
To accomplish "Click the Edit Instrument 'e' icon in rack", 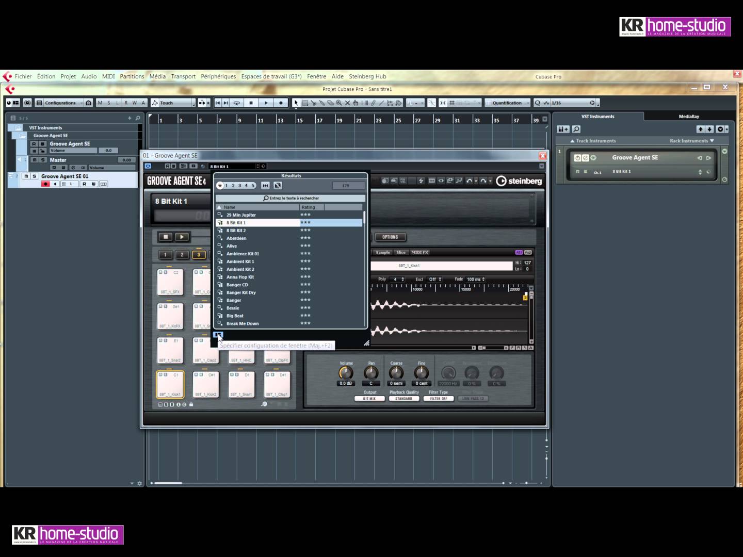I will [586, 158].
